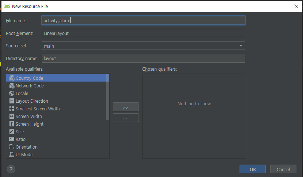
Task: Select the Size text label
Action: click(x=20, y=131)
